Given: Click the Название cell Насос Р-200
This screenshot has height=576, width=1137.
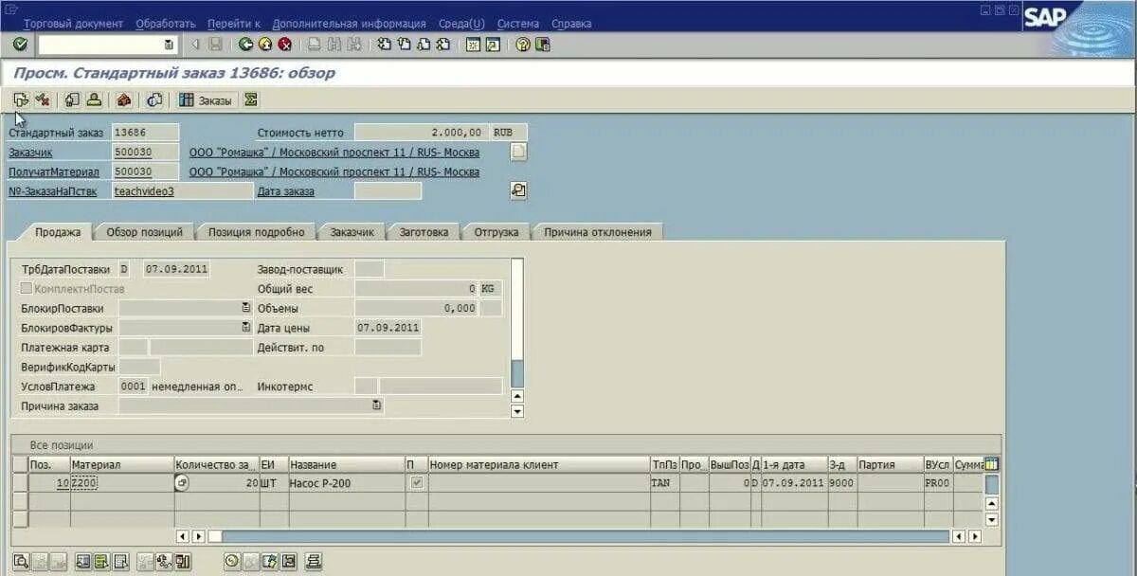Looking at the screenshot, I should tap(346, 483).
